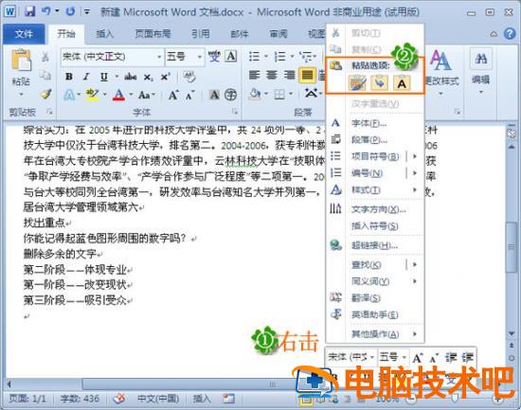Toggle Underline formatting

point(104,77)
